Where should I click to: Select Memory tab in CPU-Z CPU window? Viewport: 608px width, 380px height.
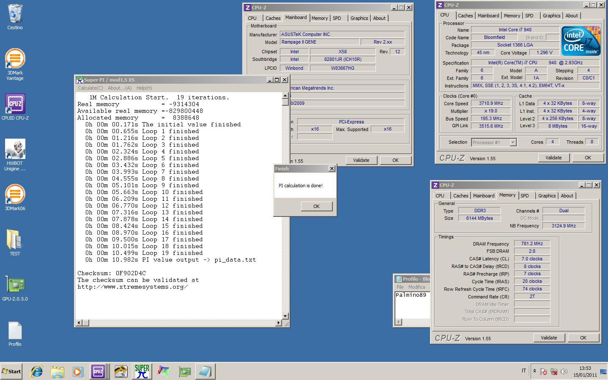(512, 16)
